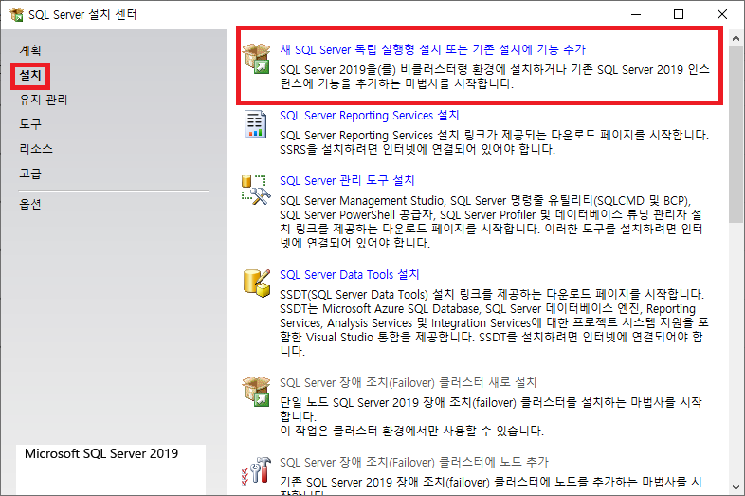
Task: Click text '이 작업은 클러스터 환경에서만 사용할 수 있습니다.'
Action: pyautogui.click(x=411, y=431)
